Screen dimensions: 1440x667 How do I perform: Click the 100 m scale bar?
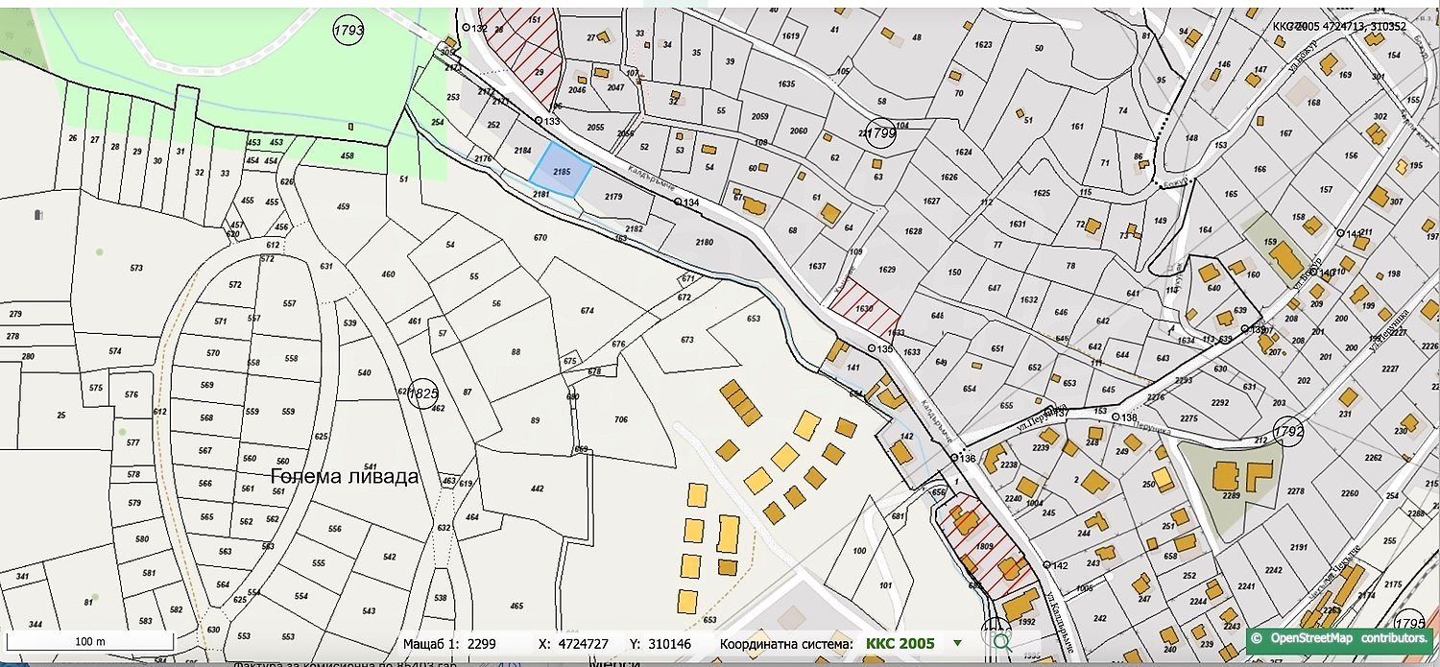click(90, 641)
